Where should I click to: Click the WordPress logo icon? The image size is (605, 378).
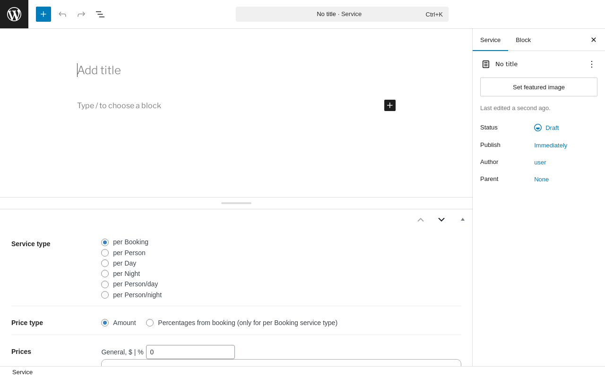coord(14,14)
